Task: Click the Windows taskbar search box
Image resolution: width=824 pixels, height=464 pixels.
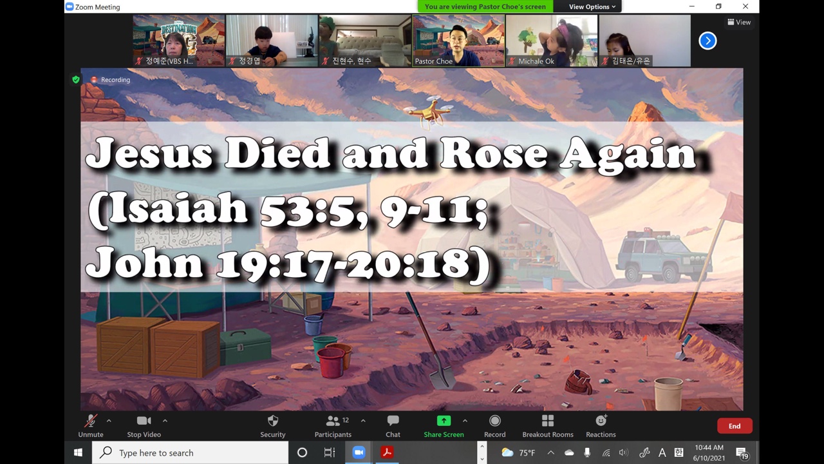Action: pyautogui.click(x=191, y=452)
